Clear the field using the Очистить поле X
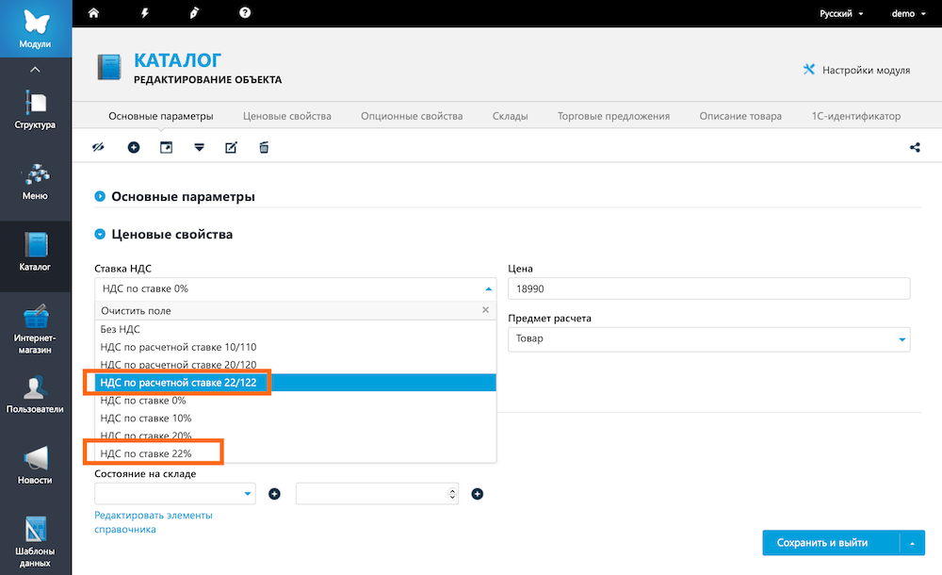This screenshot has height=575, width=942. pyautogui.click(x=485, y=310)
